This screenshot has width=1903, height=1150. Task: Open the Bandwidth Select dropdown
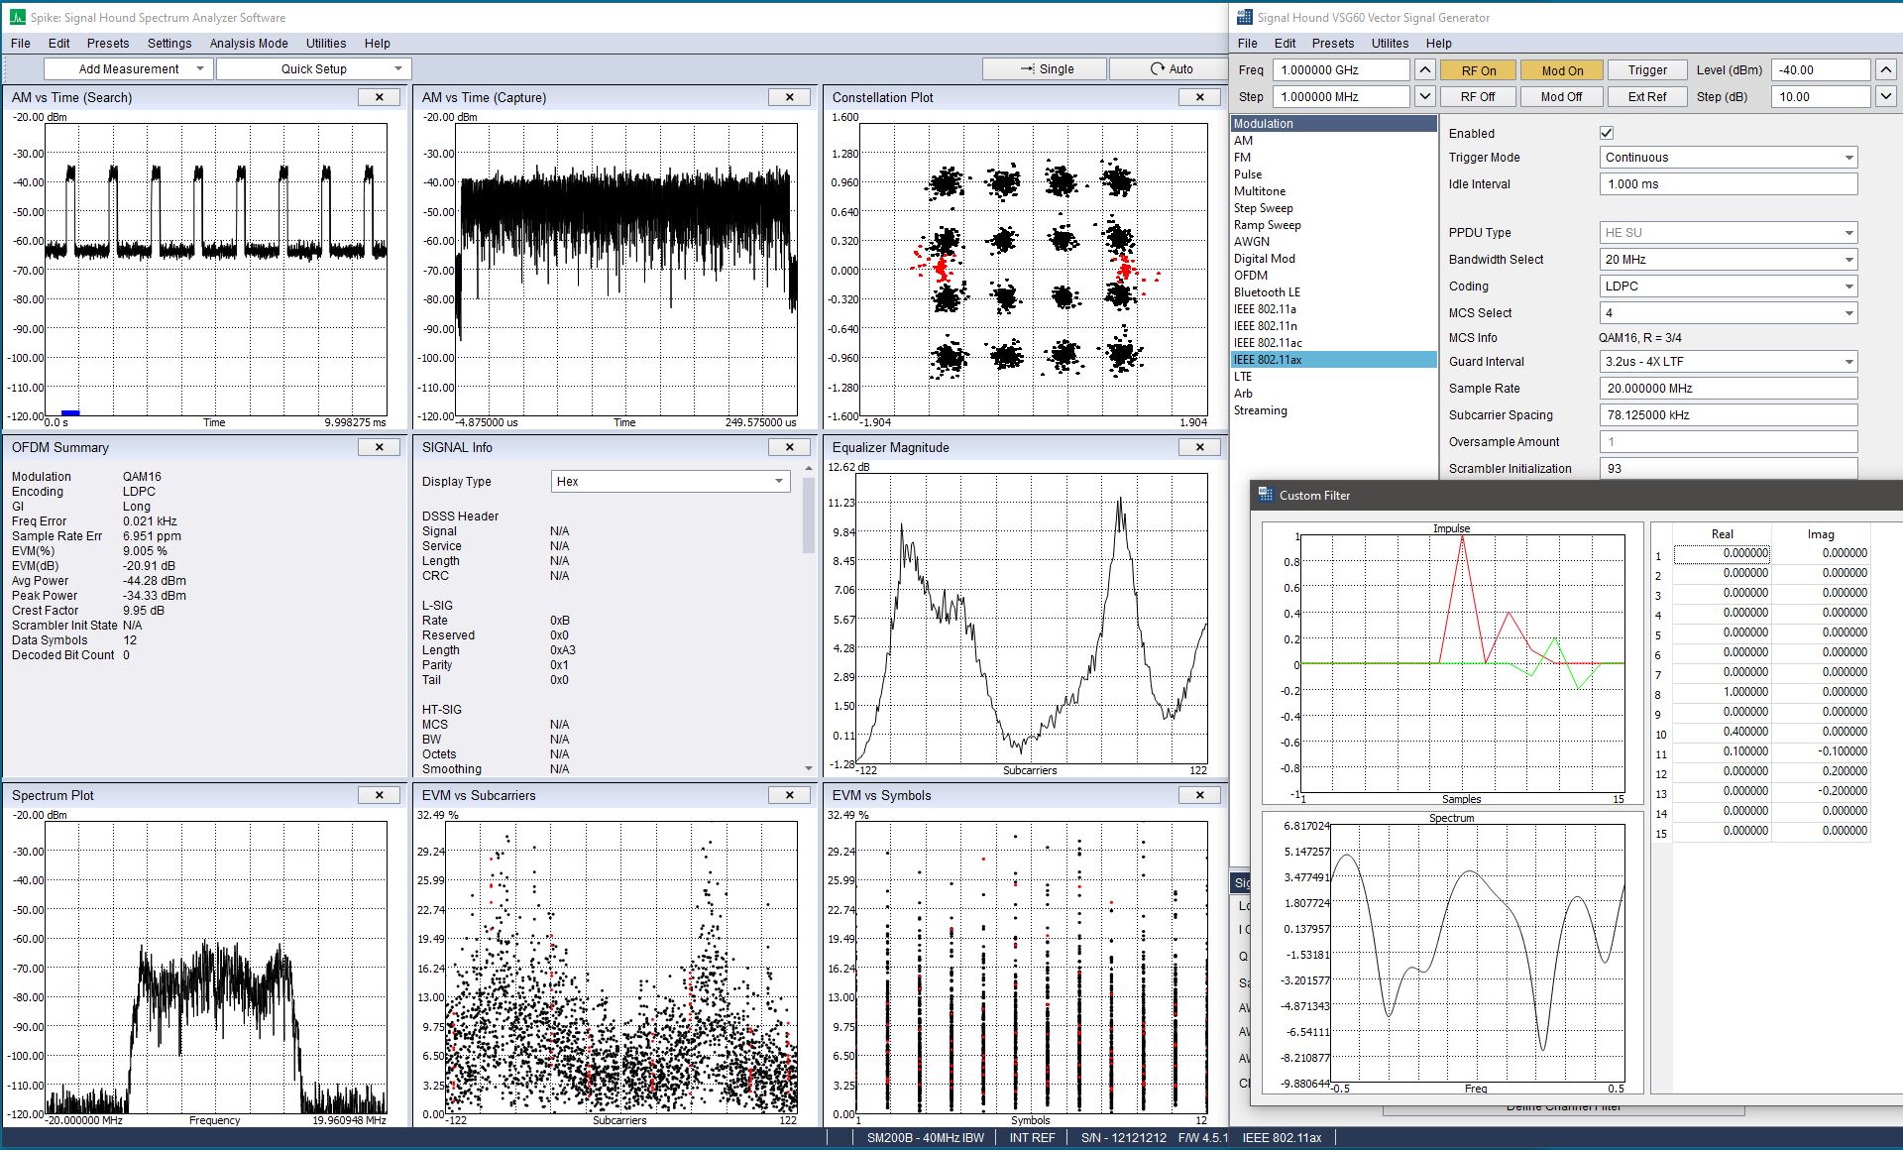point(1729,259)
